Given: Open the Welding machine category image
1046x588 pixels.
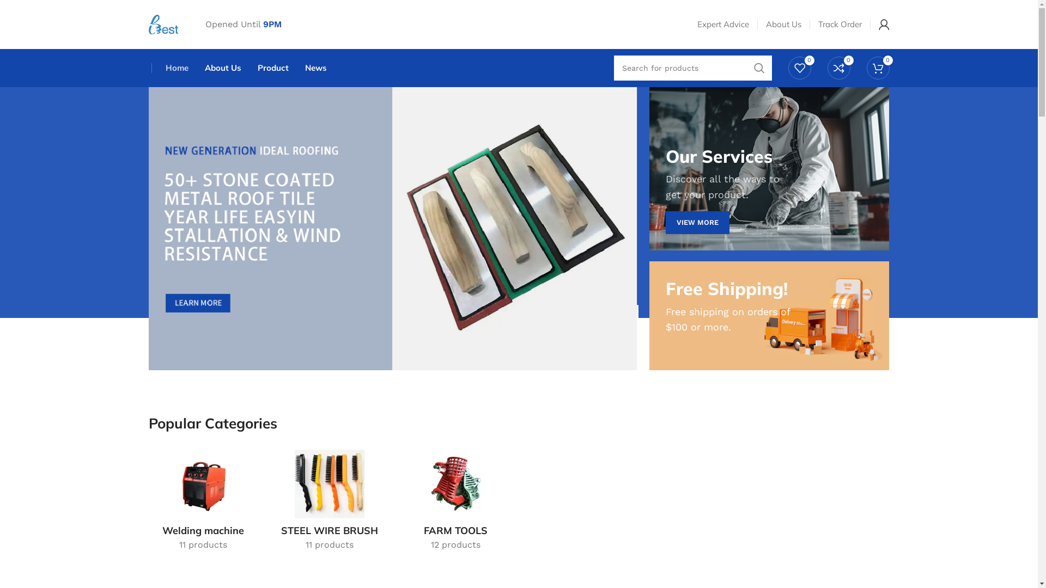Looking at the screenshot, I should 203,484.
